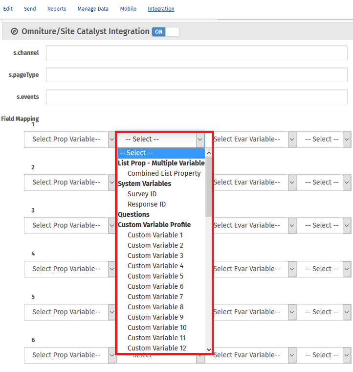Open the Reports menu

tap(57, 9)
